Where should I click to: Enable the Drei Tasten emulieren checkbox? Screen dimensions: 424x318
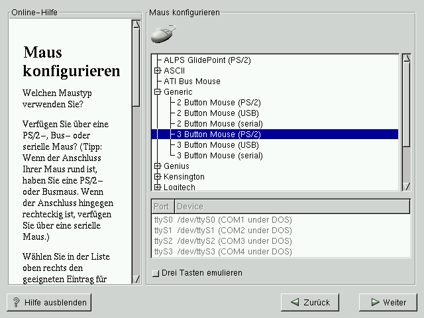click(156, 273)
